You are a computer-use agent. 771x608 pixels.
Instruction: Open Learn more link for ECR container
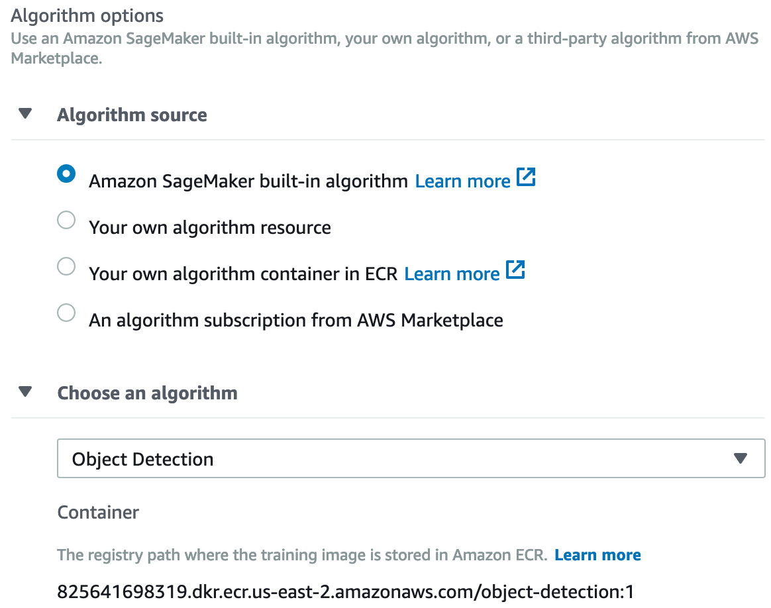tap(452, 274)
